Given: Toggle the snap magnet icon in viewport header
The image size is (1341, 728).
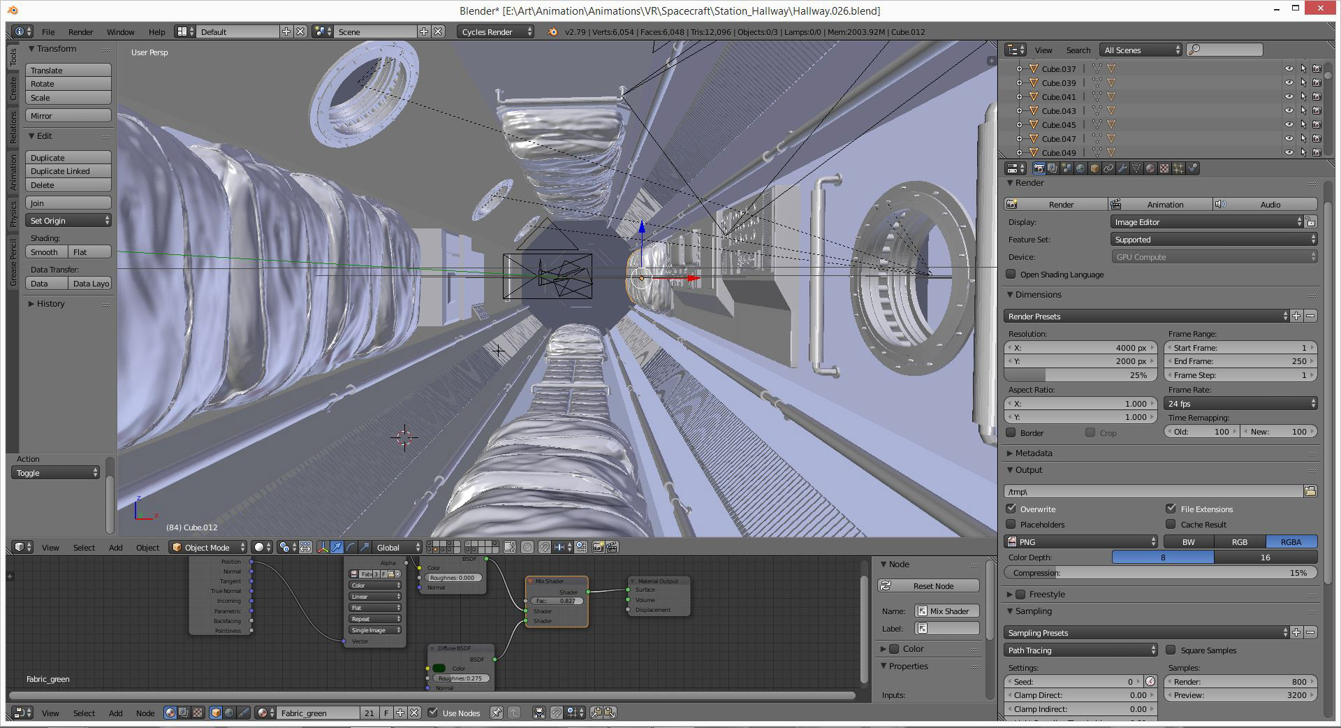Looking at the screenshot, I should click(545, 547).
